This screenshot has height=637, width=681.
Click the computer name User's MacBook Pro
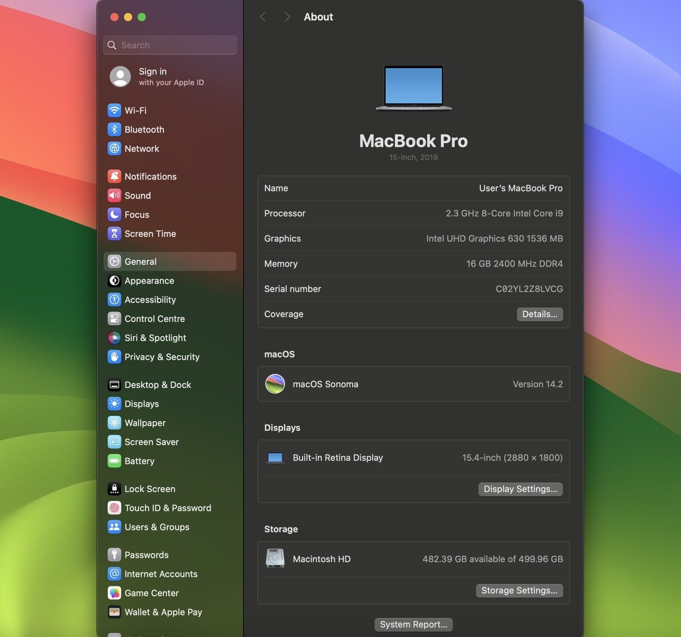point(521,188)
